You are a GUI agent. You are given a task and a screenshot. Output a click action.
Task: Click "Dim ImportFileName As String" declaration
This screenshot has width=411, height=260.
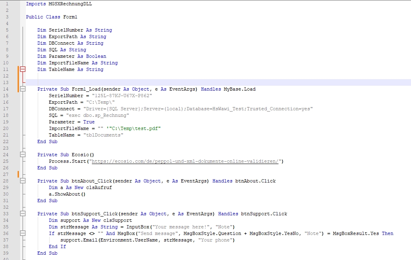78,63
